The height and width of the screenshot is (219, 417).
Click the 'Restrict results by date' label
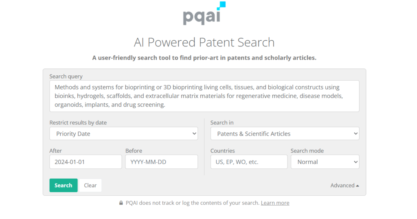tap(78, 123)
